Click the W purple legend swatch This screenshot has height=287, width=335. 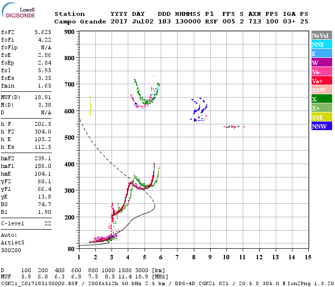[x=322, y=63]
